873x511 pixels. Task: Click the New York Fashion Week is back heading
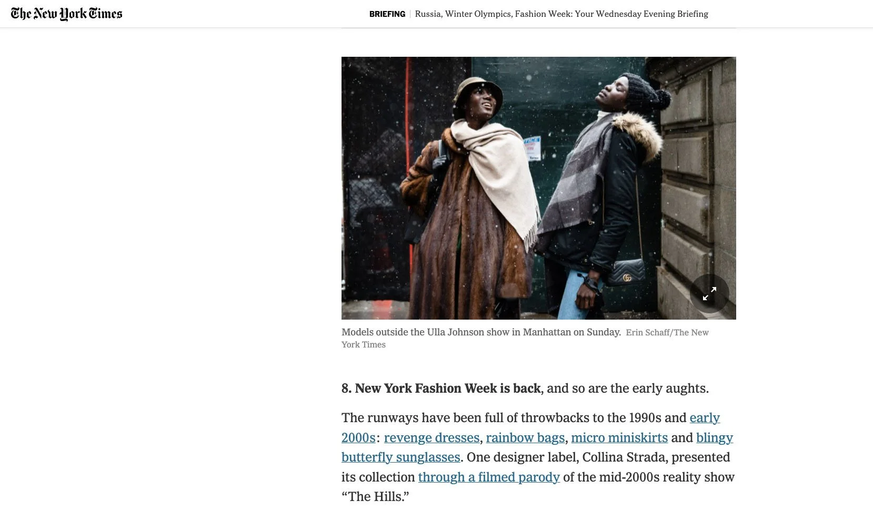click(441, 389)
